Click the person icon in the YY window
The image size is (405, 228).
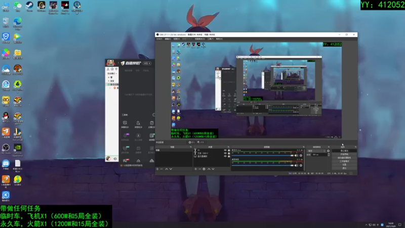pyautogui.click(x=108, y=69)
